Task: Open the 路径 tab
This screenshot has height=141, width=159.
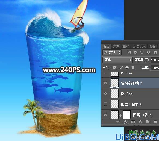Action: point(126,46)
